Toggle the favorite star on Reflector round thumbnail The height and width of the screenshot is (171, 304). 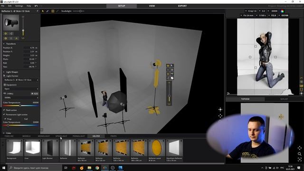point(163,141)
